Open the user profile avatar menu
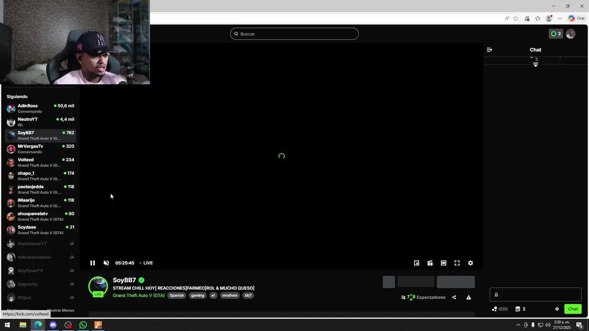 [x=571, y=34]
